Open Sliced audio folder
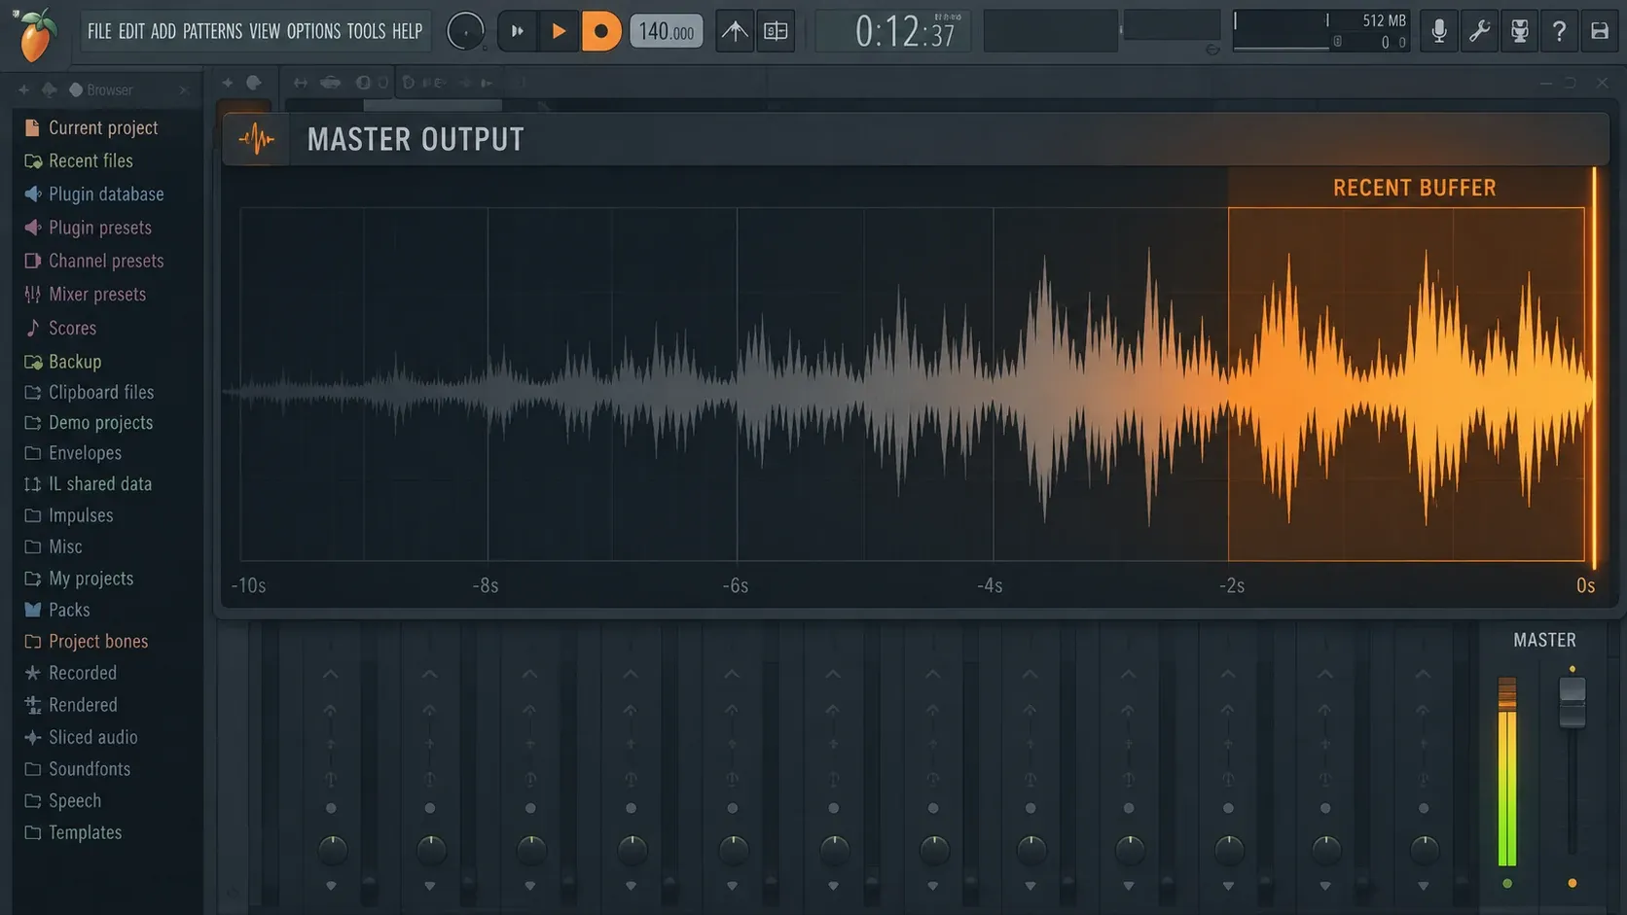The height and width of the screenshot is (915, 1627). 81,737
